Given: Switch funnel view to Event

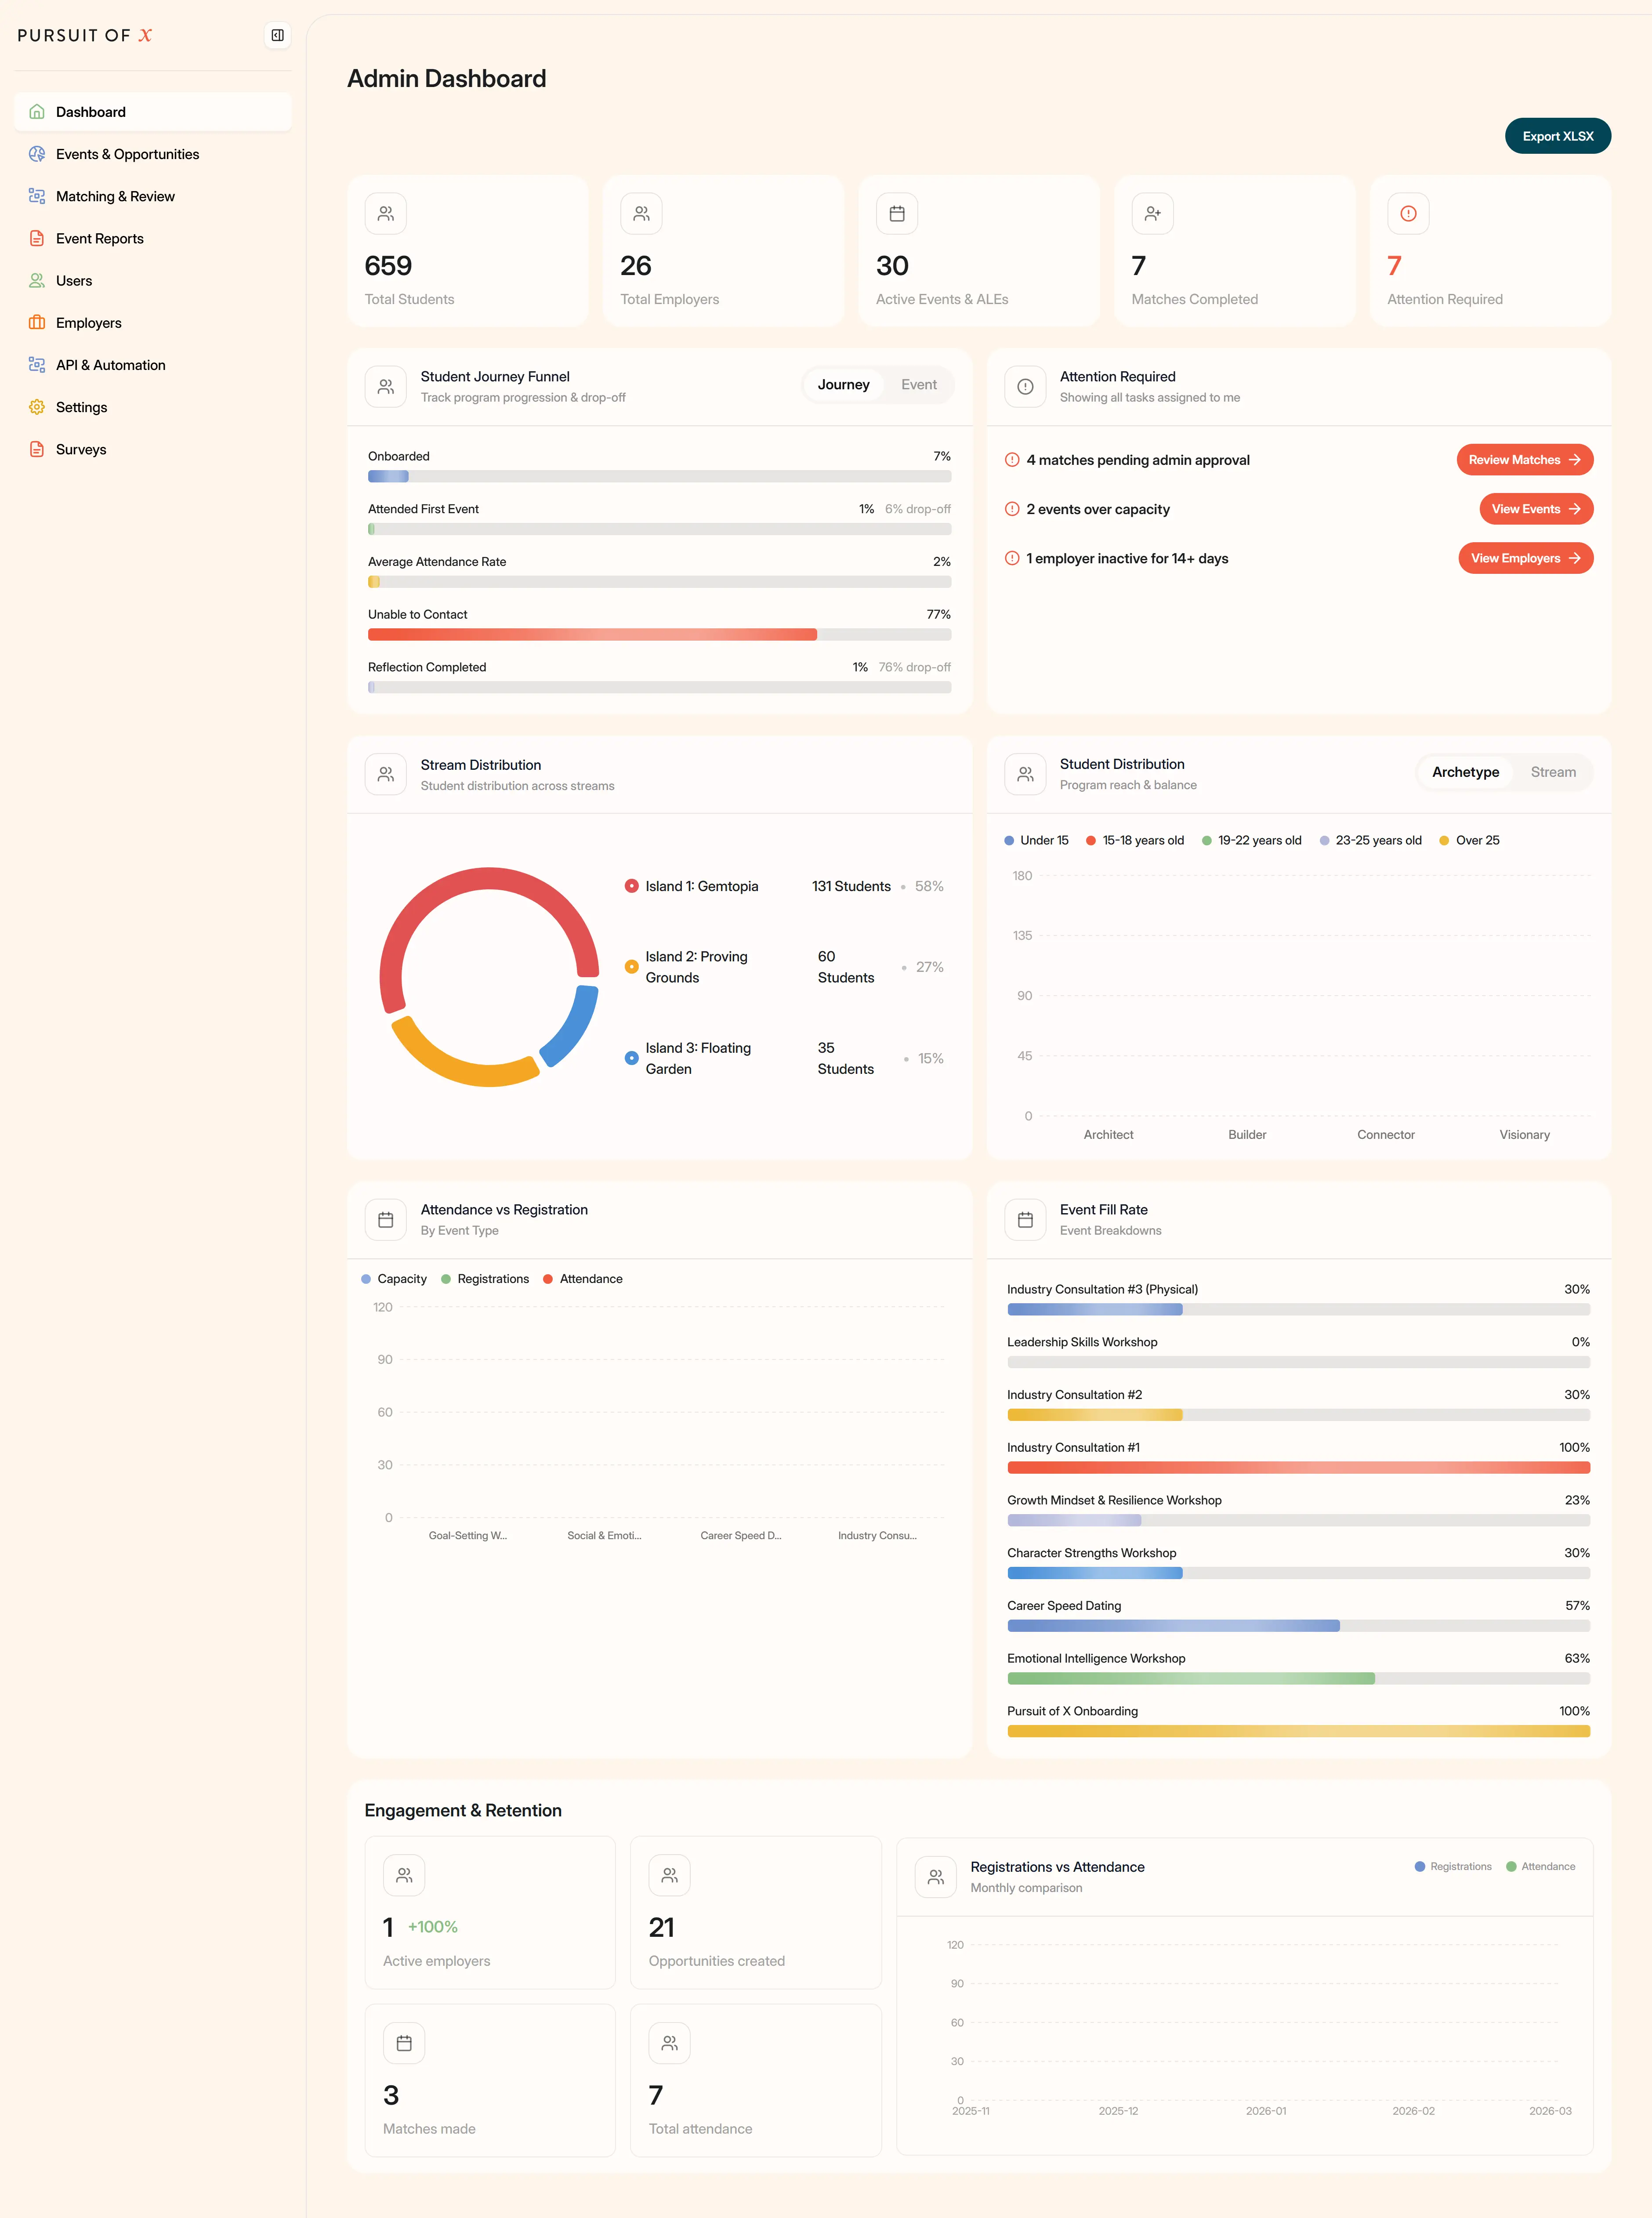Looking at the screenshot, I should (919, 385).
